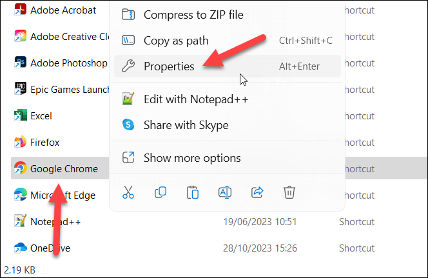Choose Edit with Notepad++
This screenshot has height=278, width=428.
195,99
